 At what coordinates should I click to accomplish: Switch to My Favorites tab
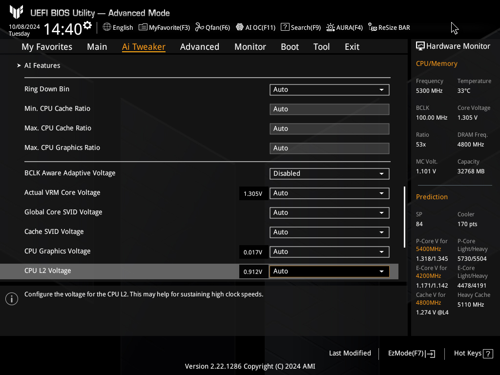click(x=47, y=47)
